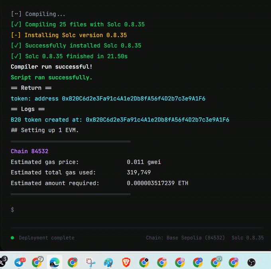Click the 'Estimated total gas used:' label
This screenshot has width=271, height=269.
[53, 173]
